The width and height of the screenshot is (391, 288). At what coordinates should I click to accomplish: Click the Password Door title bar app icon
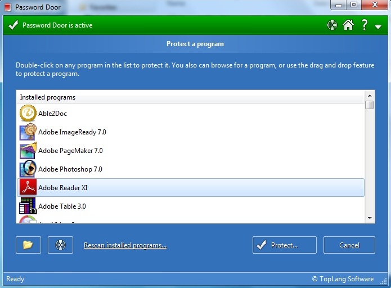click(8, 7)
